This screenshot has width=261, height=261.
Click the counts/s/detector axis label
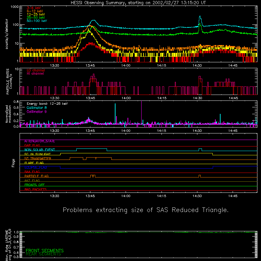pyautogui.click(x=7, y=34)
